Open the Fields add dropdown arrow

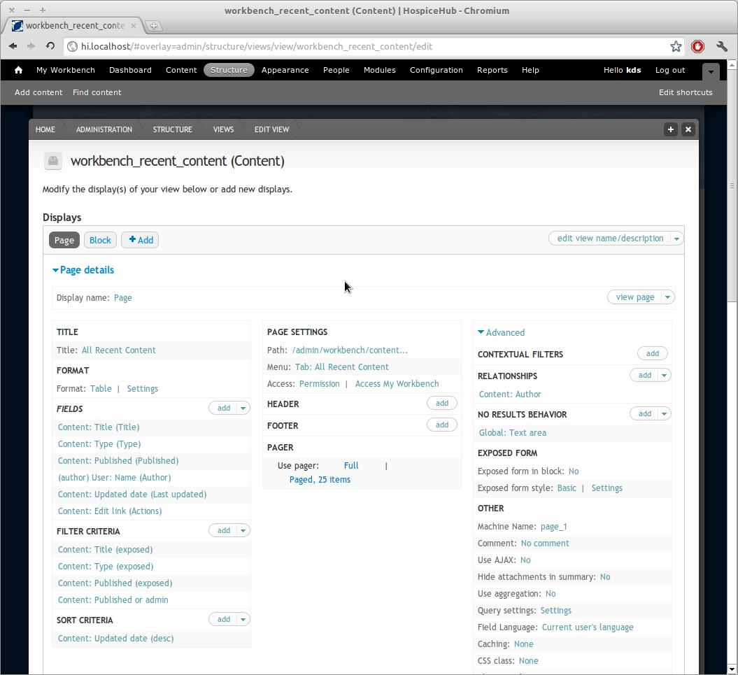click(243, 408)
